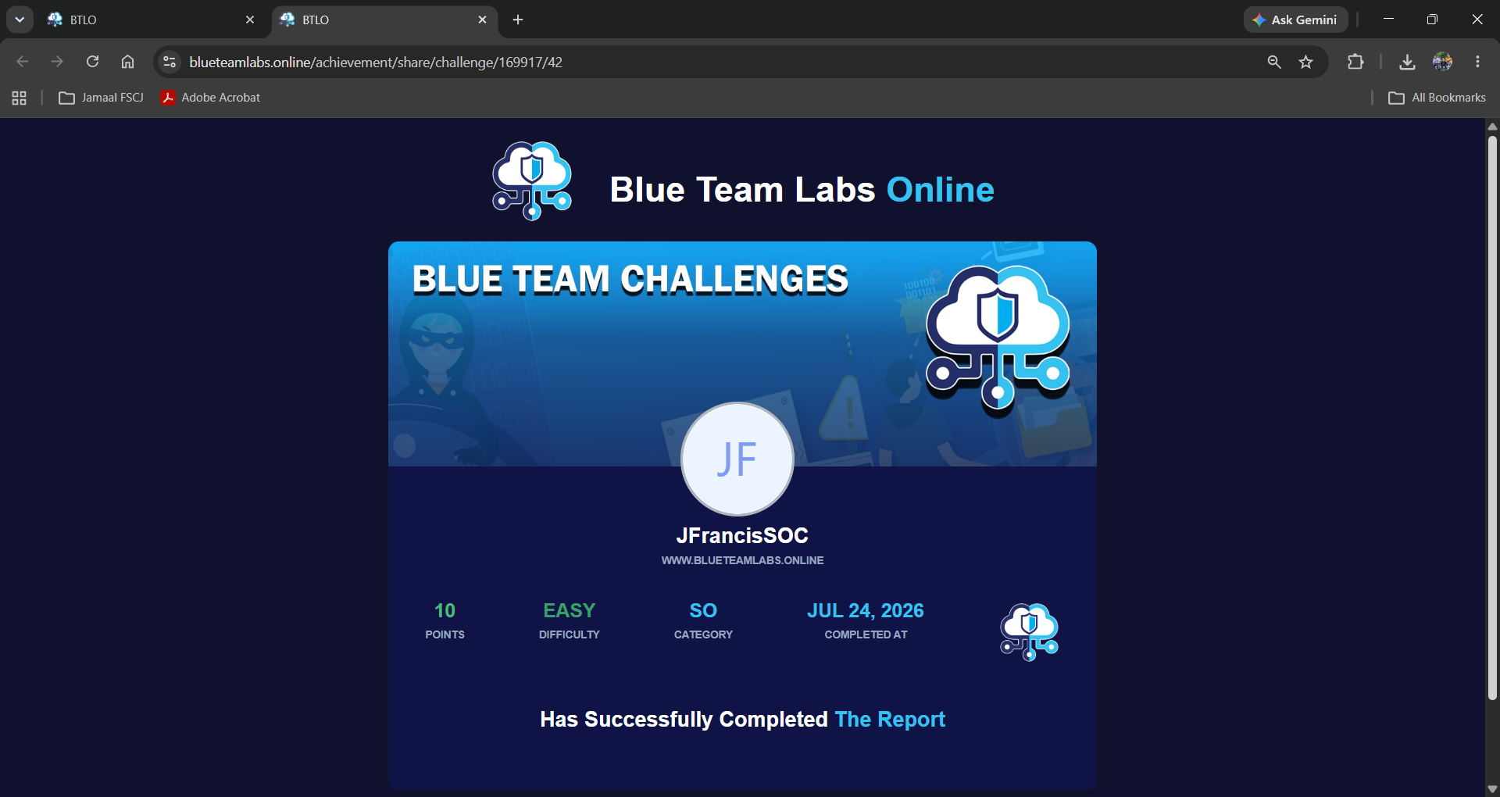Click the page vertical scrollbar thumb

(x=1492, y=418)
